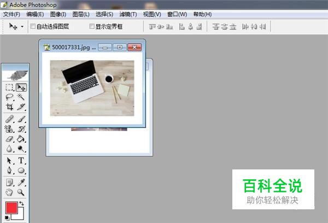Activate the document window behind 500017331.jpg
Viewport: 328px width, 223px height.
pyautogui.click(x=99, y=143)
